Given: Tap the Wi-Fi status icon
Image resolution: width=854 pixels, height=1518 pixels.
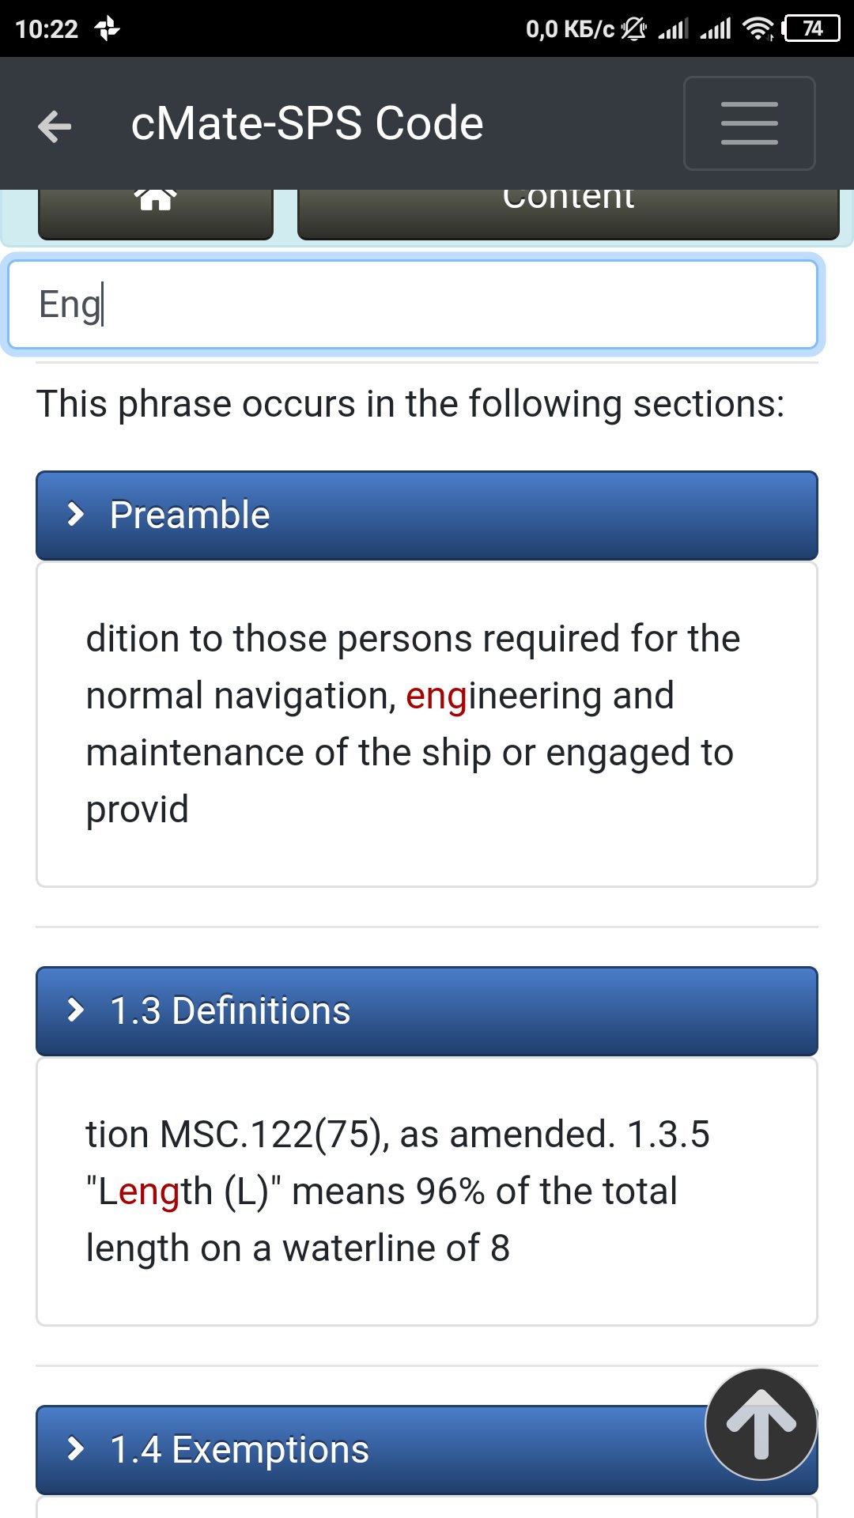Looking at the screenshot, I should click(758, 29).
